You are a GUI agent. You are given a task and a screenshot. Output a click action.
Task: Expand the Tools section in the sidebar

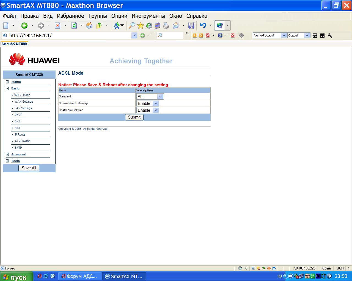[7, 161]
